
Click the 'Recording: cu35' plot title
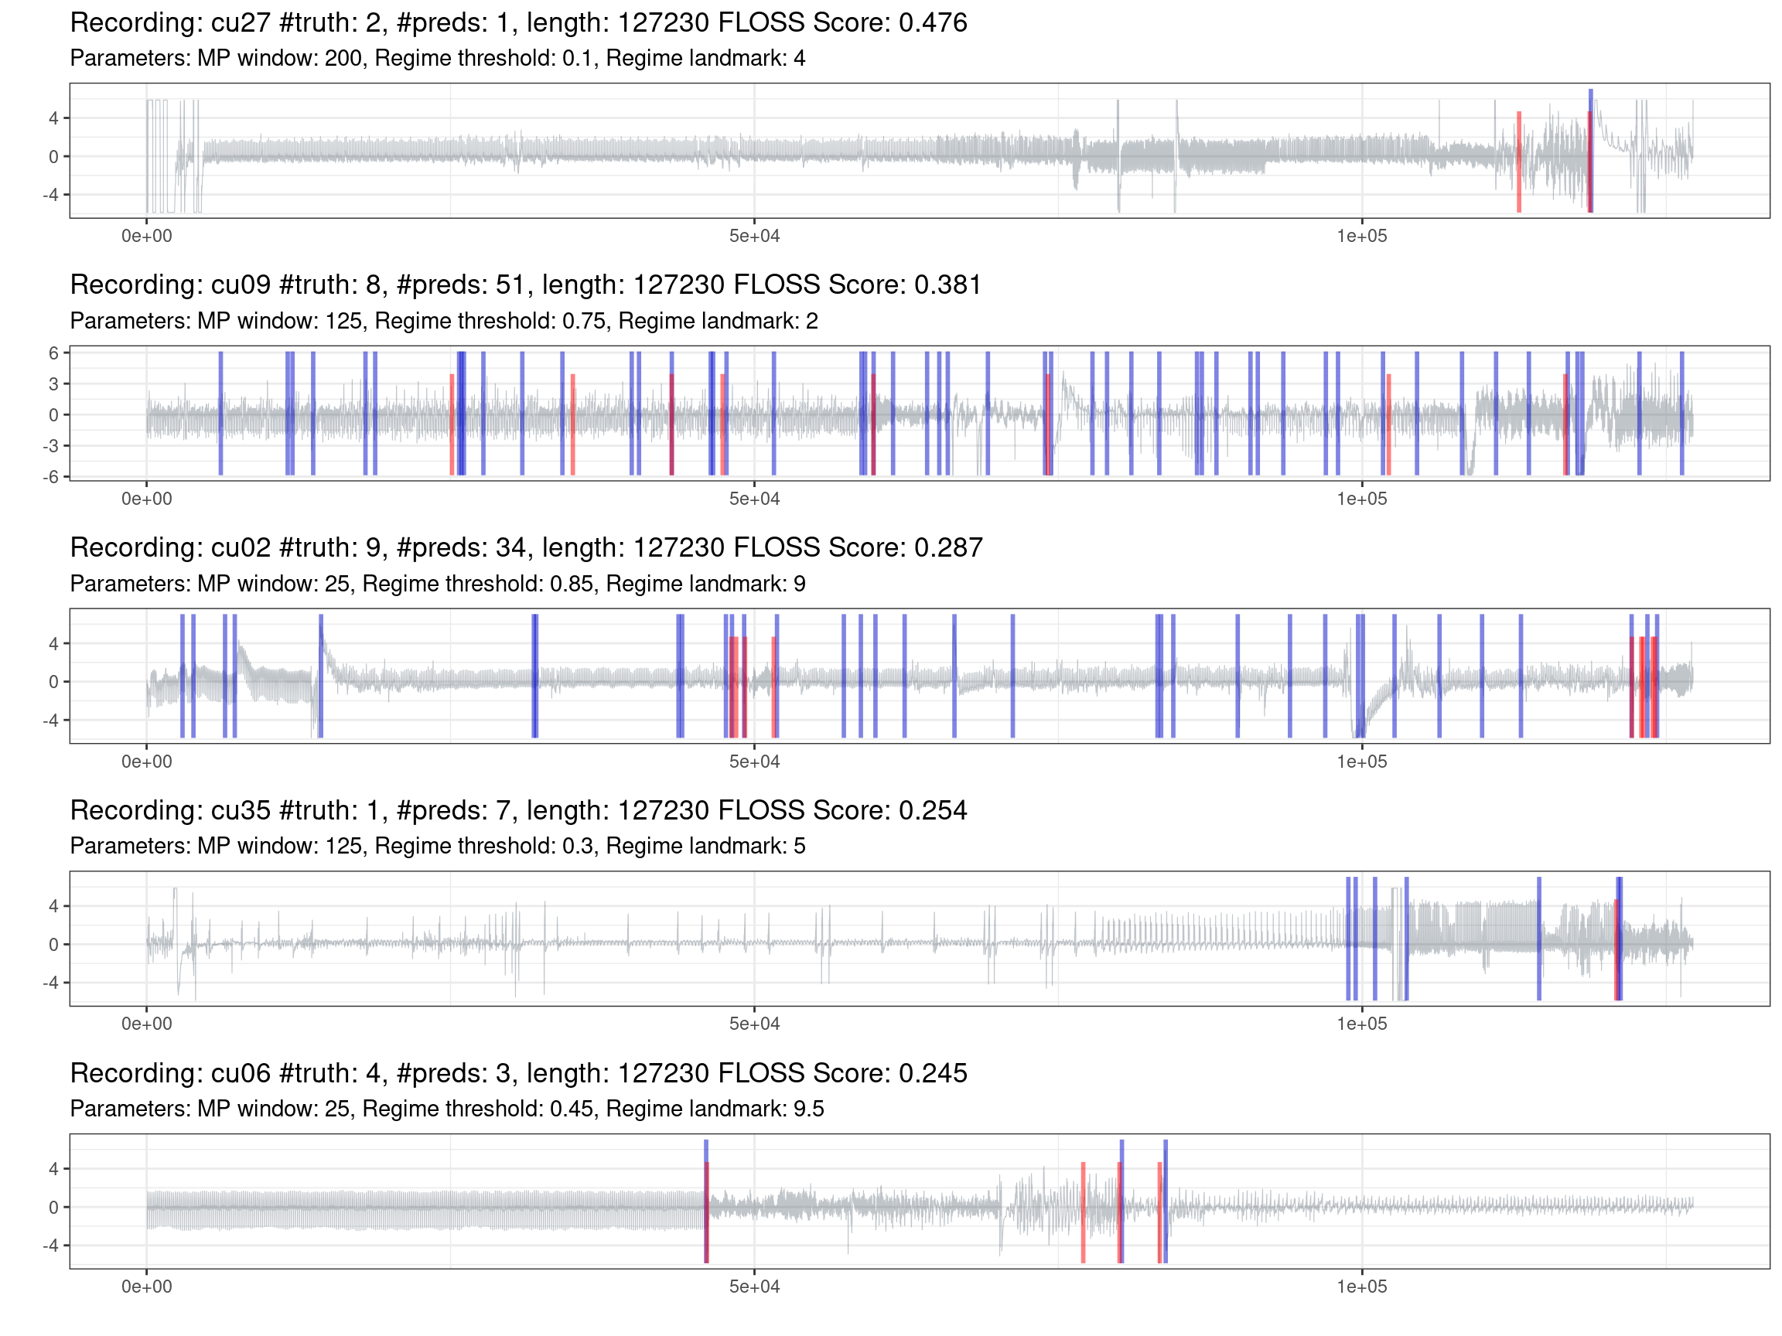pos(518,810)
